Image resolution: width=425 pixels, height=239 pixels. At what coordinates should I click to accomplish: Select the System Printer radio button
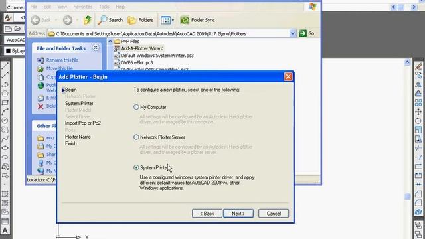point(136,167)
